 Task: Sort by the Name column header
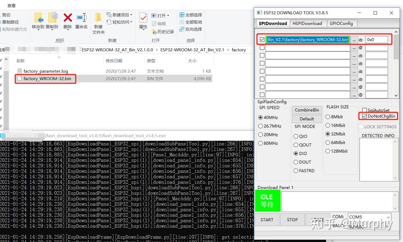click(20, 61)
